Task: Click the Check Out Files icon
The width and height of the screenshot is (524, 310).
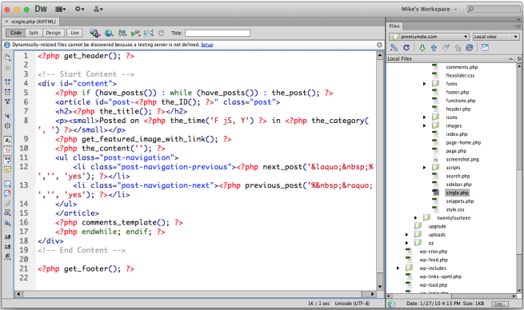Action: click(446, 48)
